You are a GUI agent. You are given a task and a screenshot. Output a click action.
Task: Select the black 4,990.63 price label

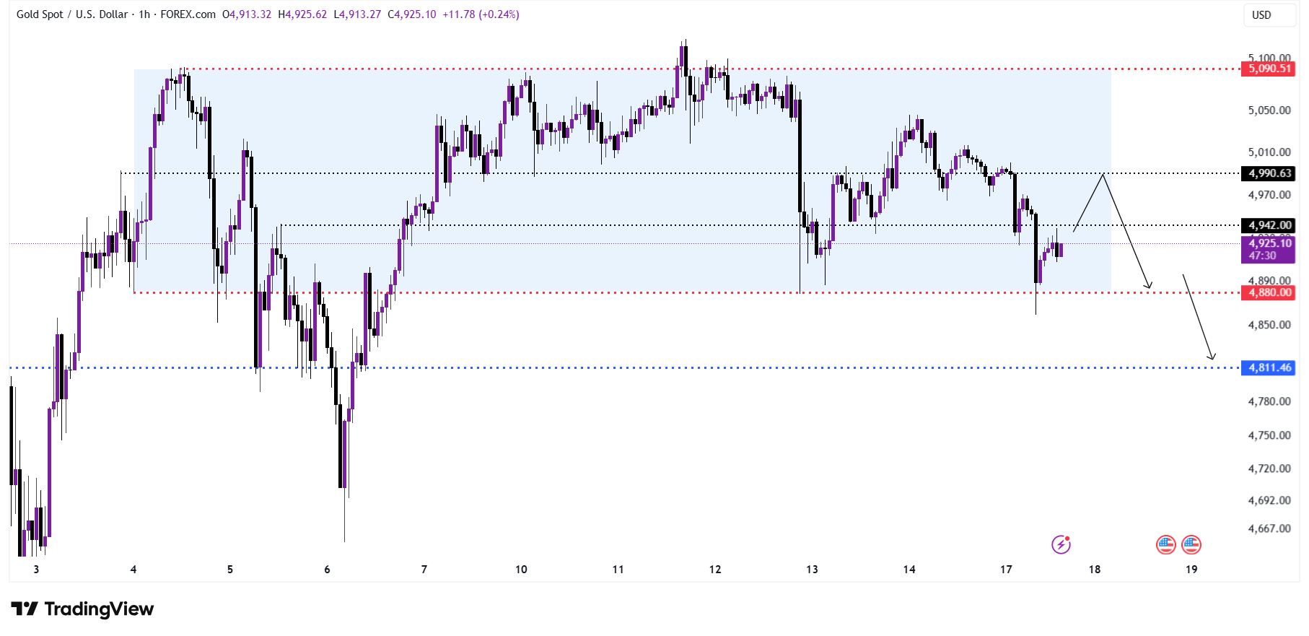pyautogui.click(x=1268, y=173)
